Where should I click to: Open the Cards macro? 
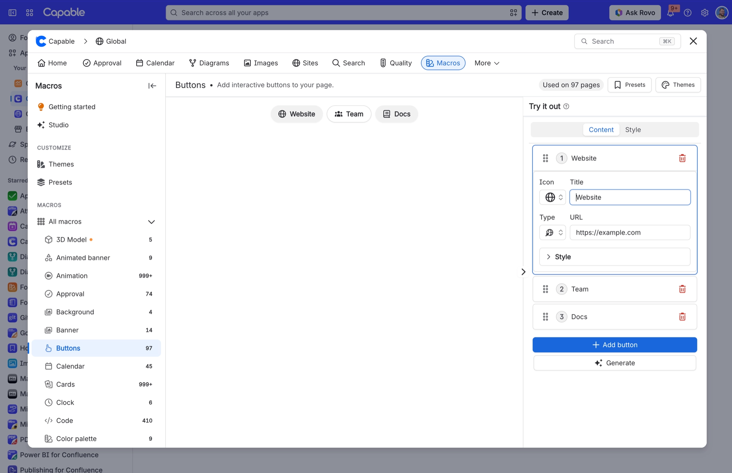click(96, 384)
